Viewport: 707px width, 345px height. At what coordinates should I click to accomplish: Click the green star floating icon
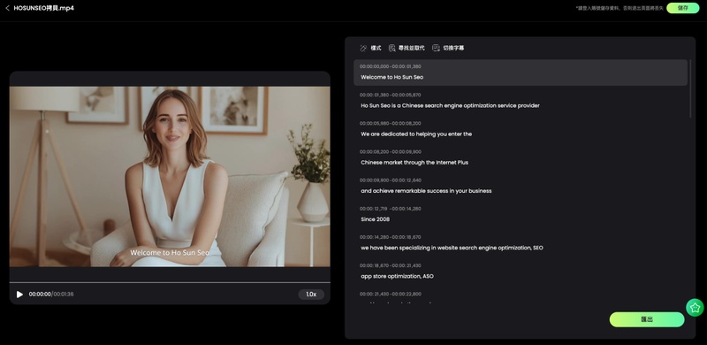click(x=695, y=308)
